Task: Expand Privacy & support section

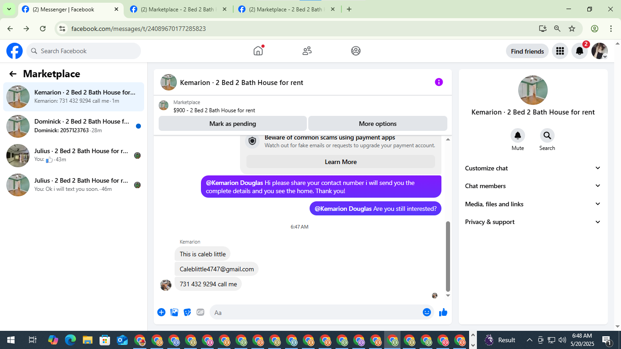Action: (x=533, y=222)
